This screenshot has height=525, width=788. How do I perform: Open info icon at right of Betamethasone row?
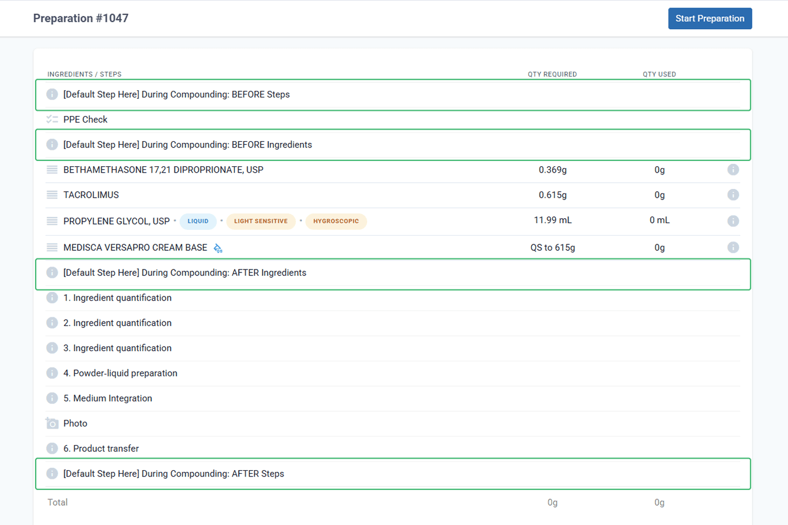tap(733, 170)
